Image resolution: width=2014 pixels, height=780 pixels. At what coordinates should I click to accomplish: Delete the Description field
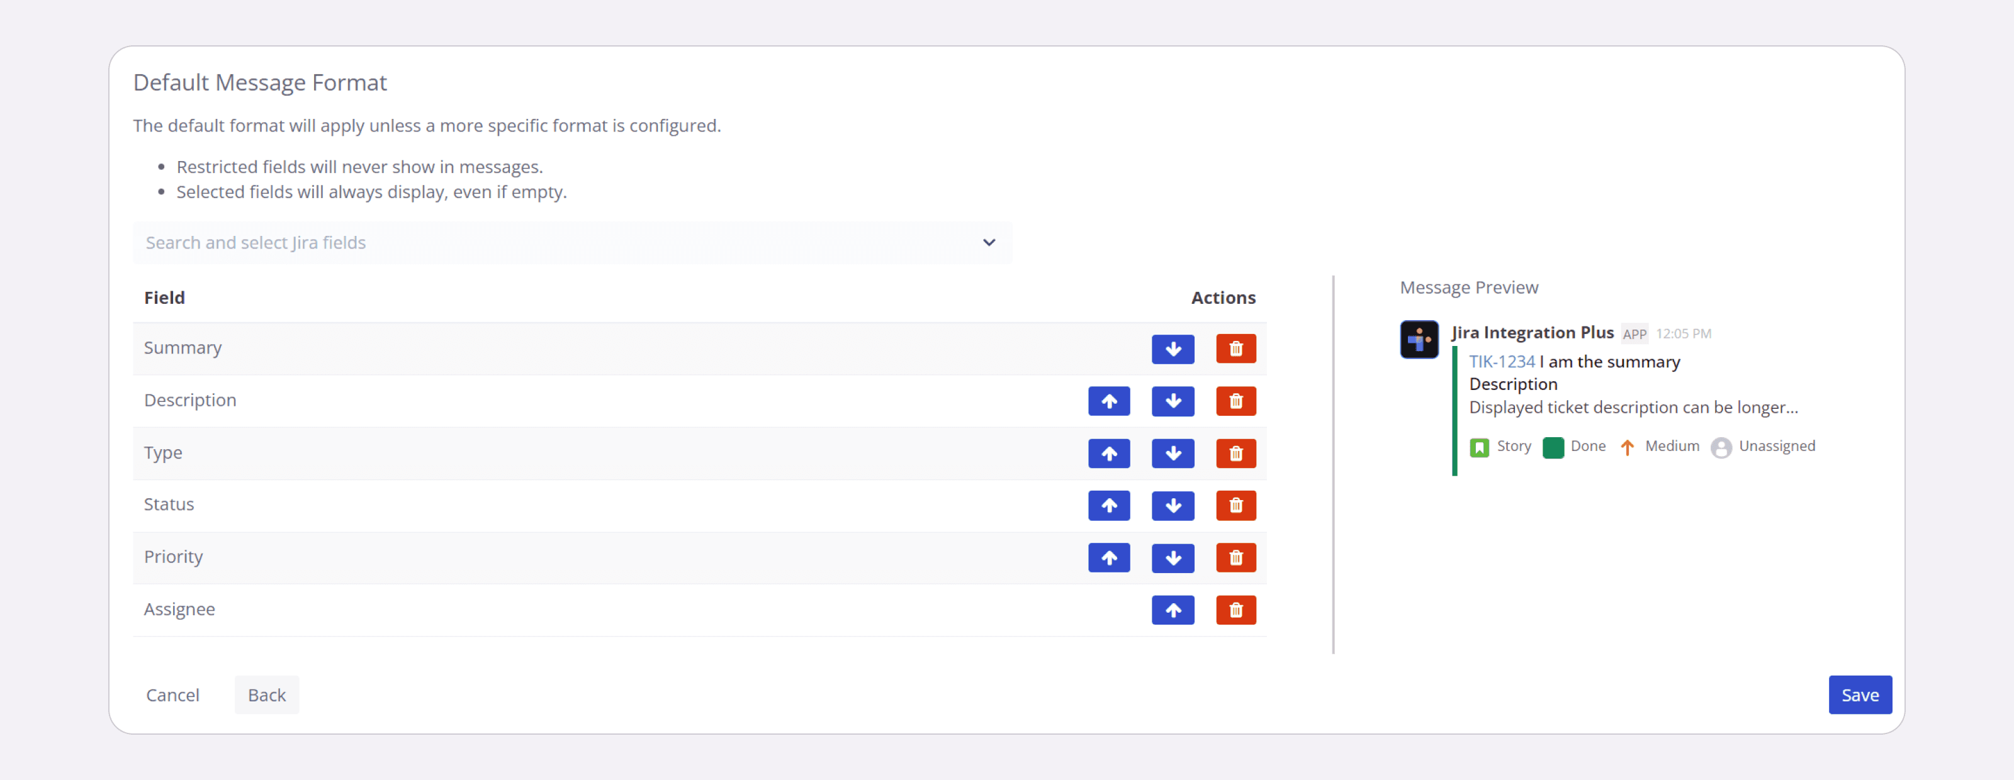pyautogui.click(x=1236, y=401)
